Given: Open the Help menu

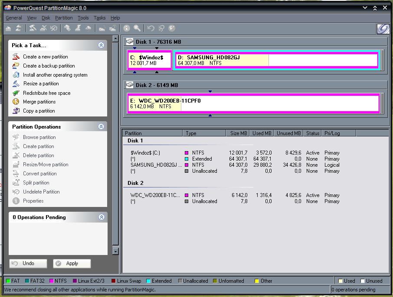Looking at the screenshot, I should point(115,18).
